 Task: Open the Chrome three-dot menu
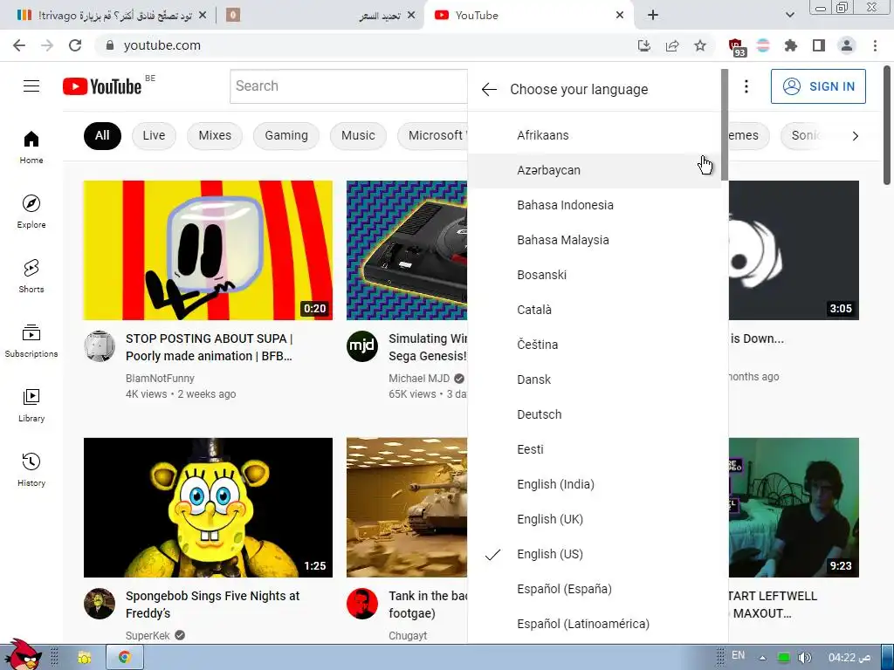pyautogui.click(x=875, y=45)
